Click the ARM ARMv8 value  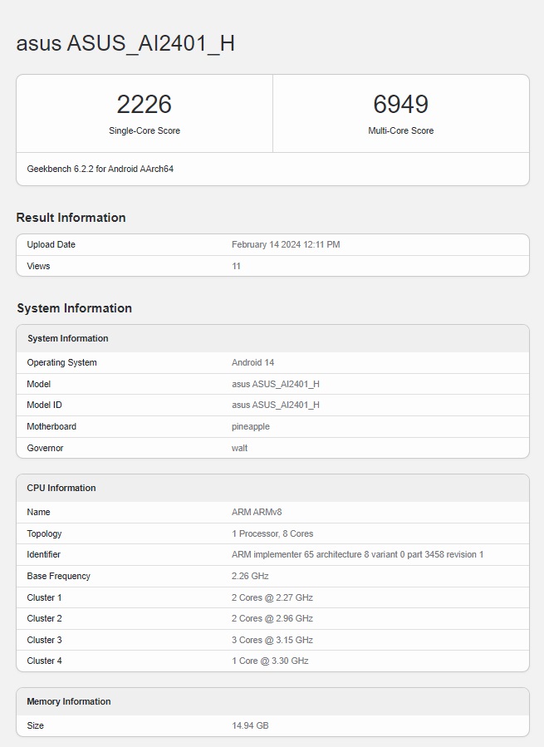click(257, 512)
